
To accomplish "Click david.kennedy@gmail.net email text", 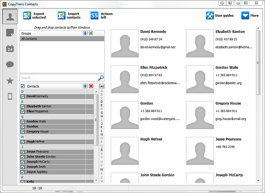I will tap(158, 47).
